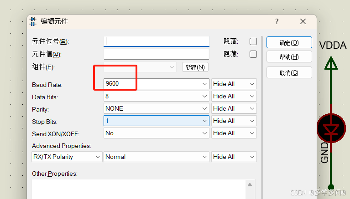Confirm with the 确定(O) button
350x199 pixels.
point(289,42)
